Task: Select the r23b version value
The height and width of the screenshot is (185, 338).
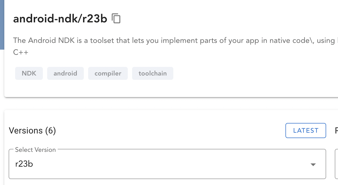Action: (24, 164)
